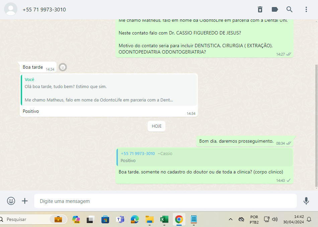The width and height of the screenshot is (318, 227).
Task: Open clock showing 14:42 30/04/2024
Action: [x=294, y=219]
